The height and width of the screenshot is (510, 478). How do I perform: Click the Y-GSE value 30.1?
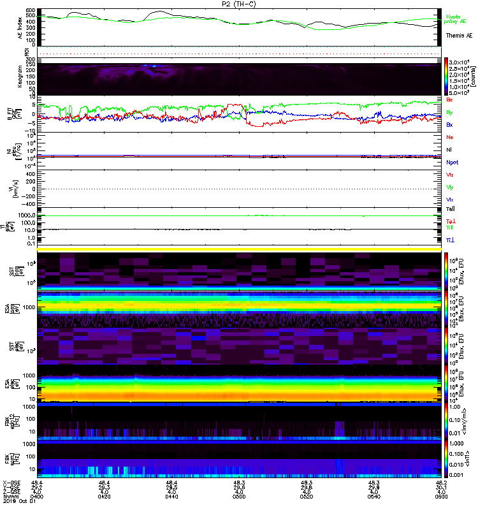(x=441, y=488)
